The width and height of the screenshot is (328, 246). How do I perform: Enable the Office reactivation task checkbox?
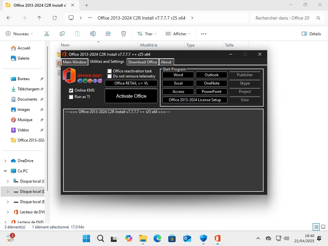(x=110, y=71)
